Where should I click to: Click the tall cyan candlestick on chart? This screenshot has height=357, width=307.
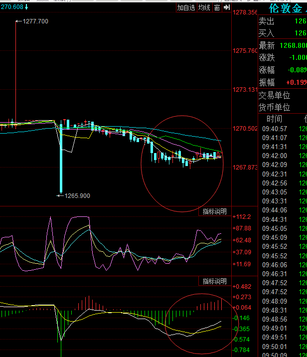[61, 150]
